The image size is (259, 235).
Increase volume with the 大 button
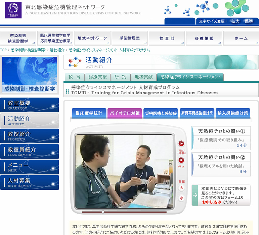click(x=181, y=188)
